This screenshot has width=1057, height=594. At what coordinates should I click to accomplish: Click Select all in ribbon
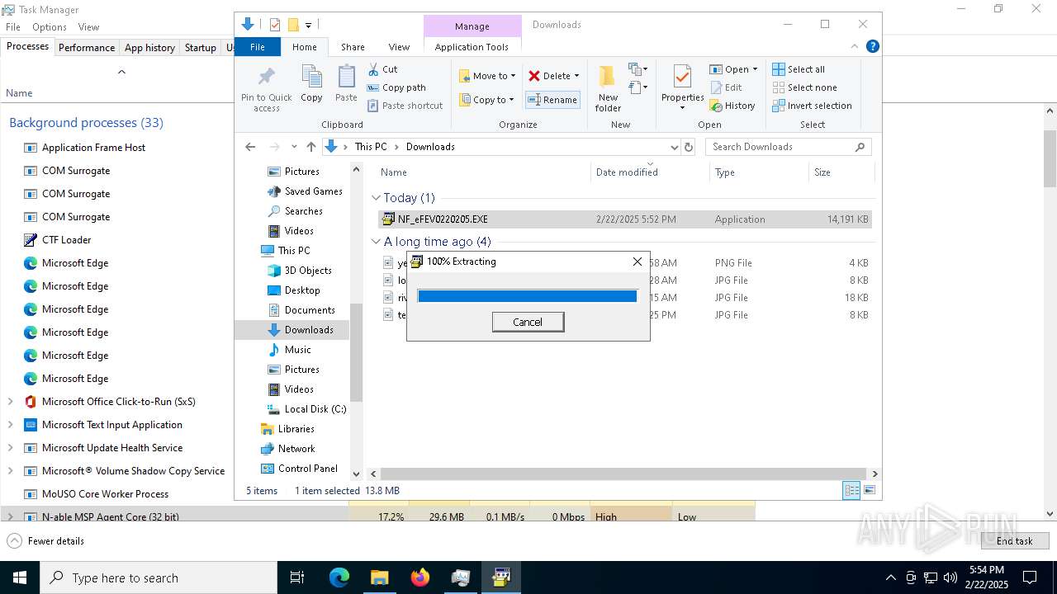pos(799,69)
